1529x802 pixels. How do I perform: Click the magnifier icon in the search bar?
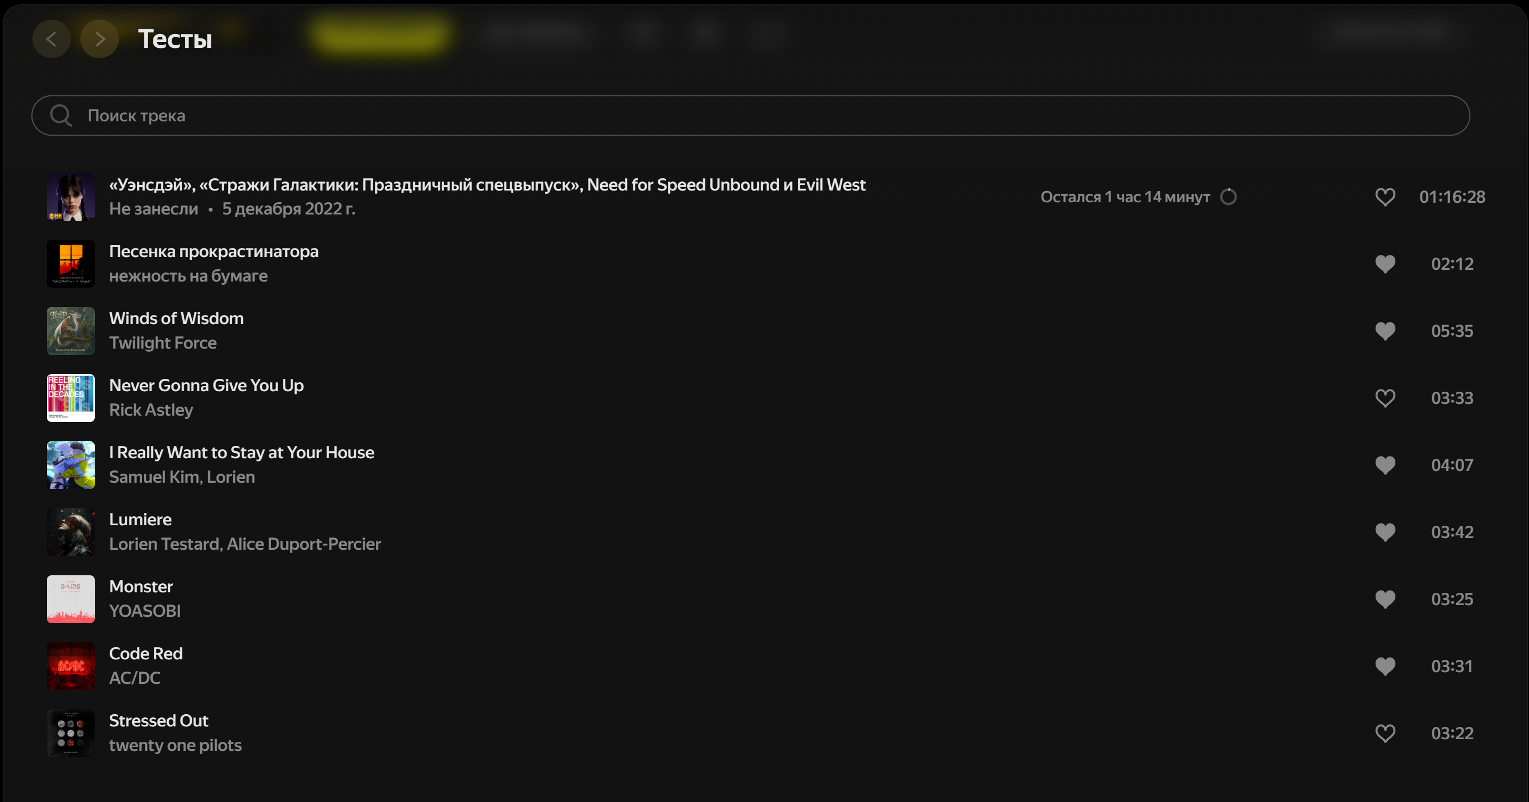tap(61, 115)
